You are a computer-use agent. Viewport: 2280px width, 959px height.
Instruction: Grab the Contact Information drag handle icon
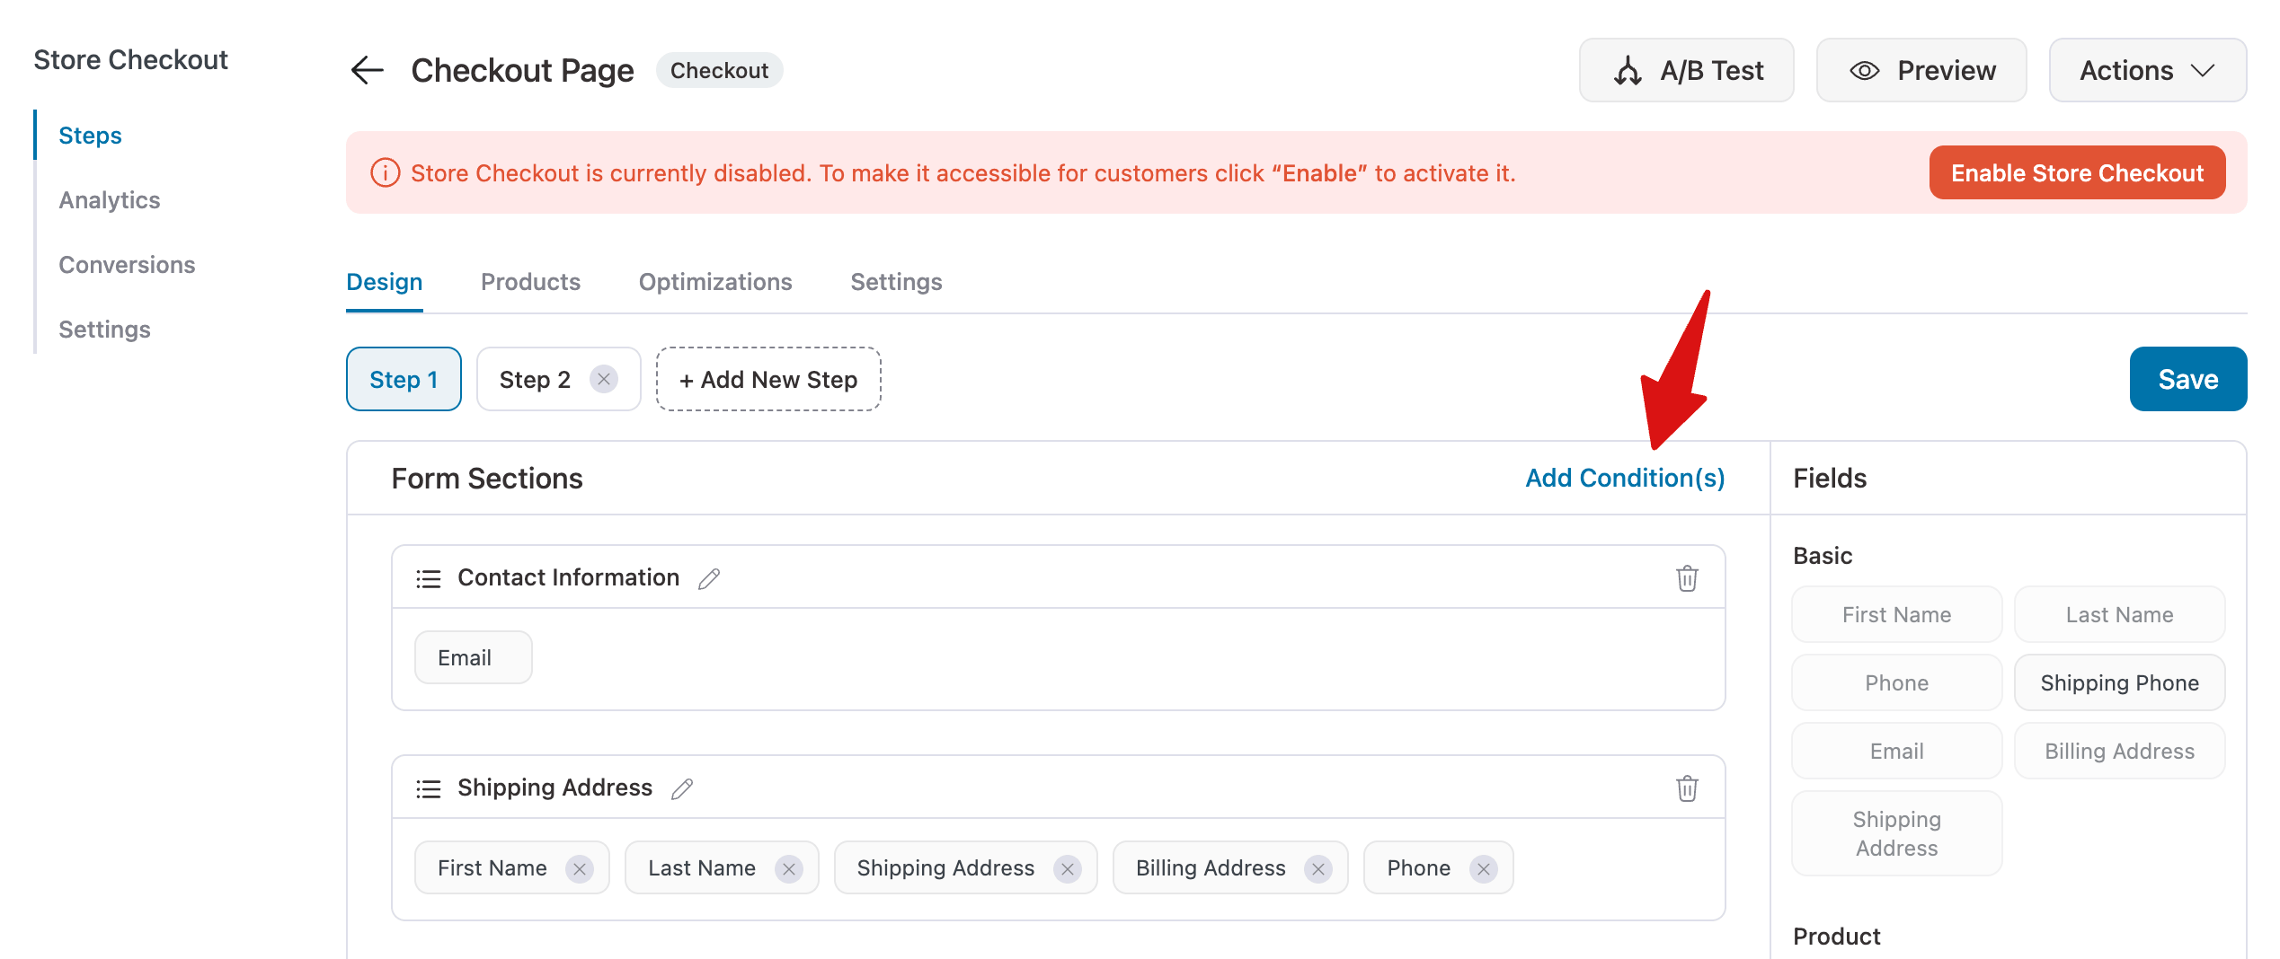(429, 578)
